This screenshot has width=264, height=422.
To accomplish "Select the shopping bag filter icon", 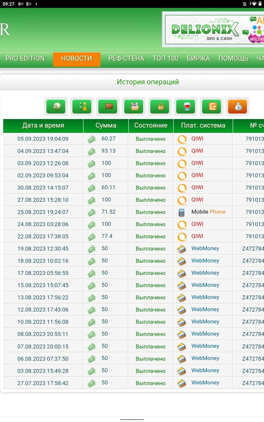I will [159, 107].
